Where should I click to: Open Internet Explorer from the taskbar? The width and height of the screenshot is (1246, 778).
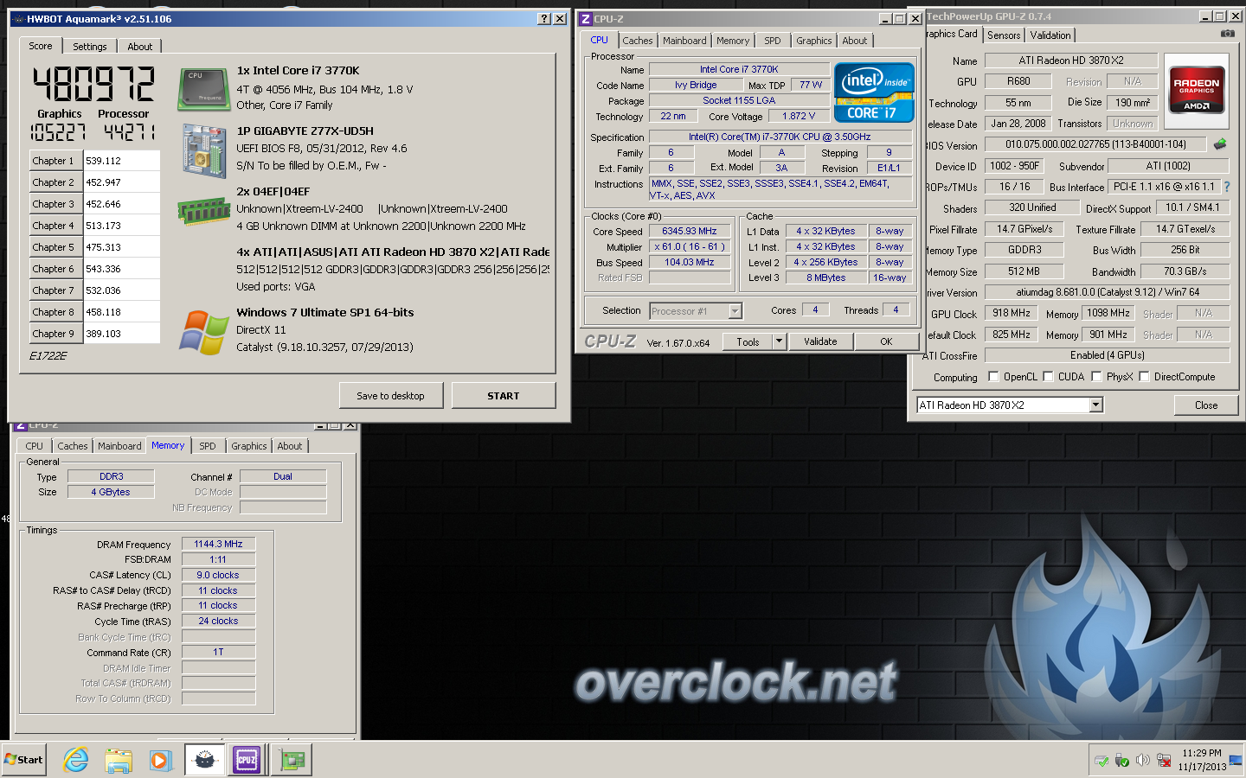click(x=76, y=760)
